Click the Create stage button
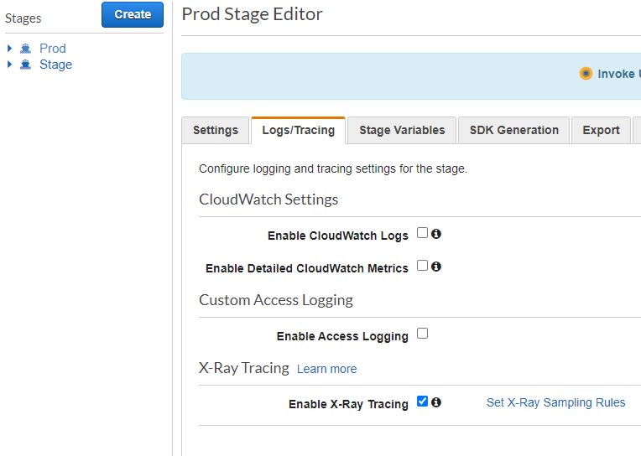Image resolution: width=641 pixels, height=456 pixels. 133,15
